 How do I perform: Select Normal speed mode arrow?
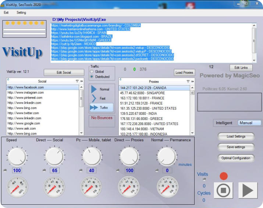point(94,89)
